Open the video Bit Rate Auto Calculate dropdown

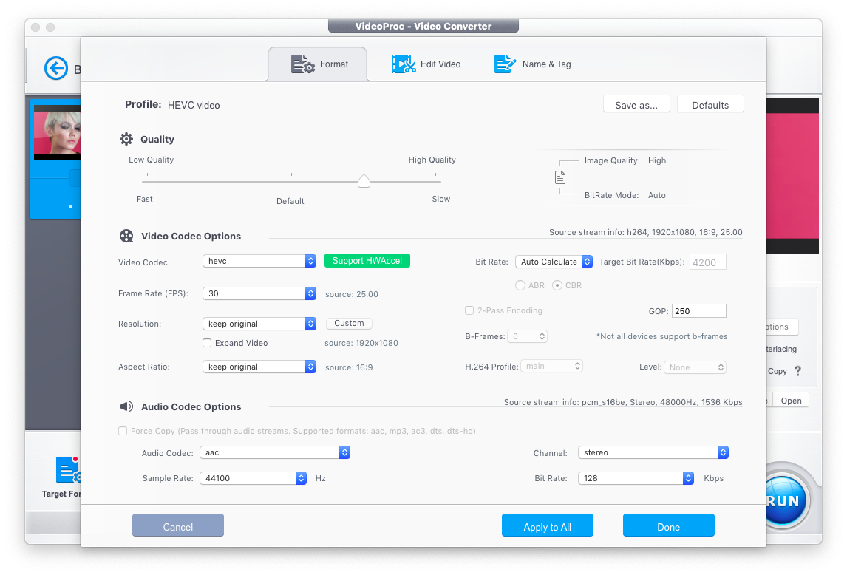click(x=554, y=262)
